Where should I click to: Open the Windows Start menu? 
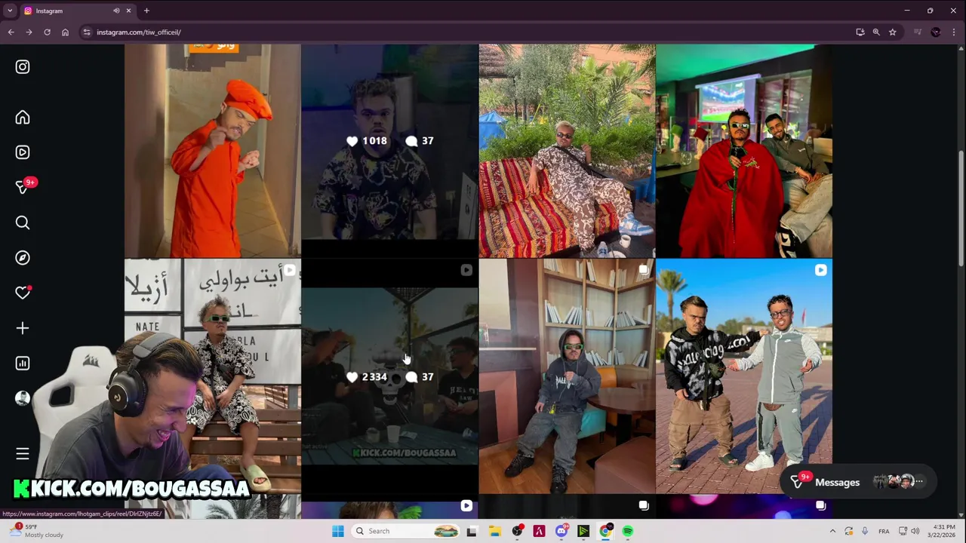pyautogui.click(x=338, y=531)
